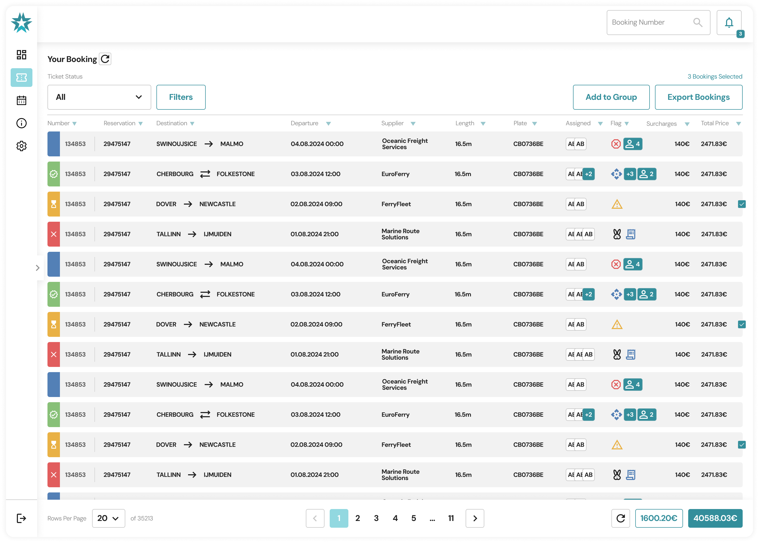Viewport: 759px width, 543px height.
Task: Expand the collapsed sidebar chevron
Action: [x=37, y=268]
